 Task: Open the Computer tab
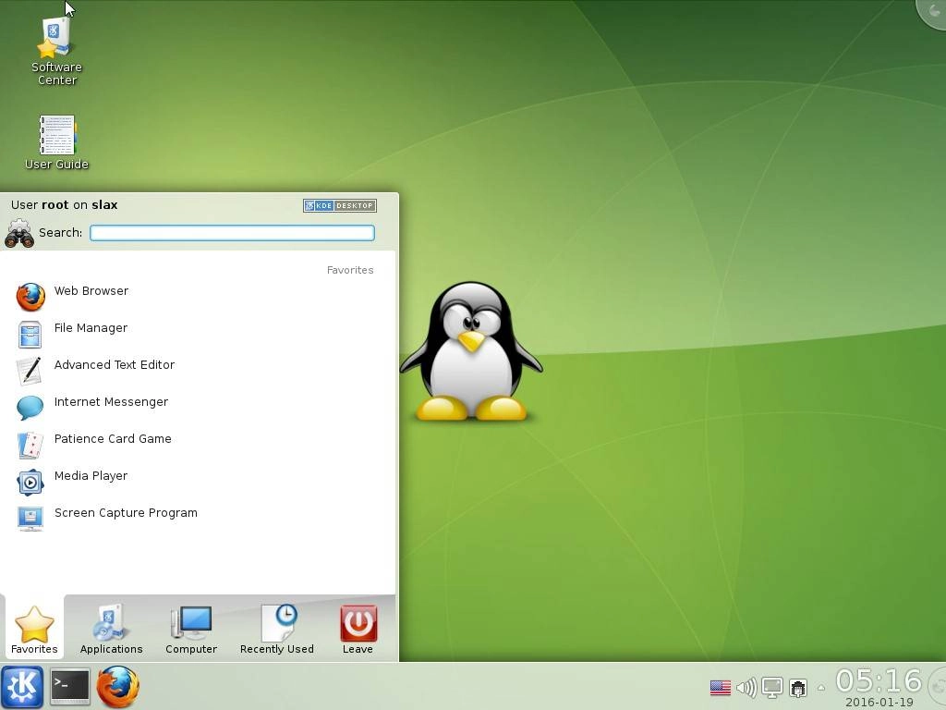point(190,629)
